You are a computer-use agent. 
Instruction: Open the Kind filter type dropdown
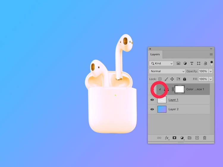[x=161, y=63]
